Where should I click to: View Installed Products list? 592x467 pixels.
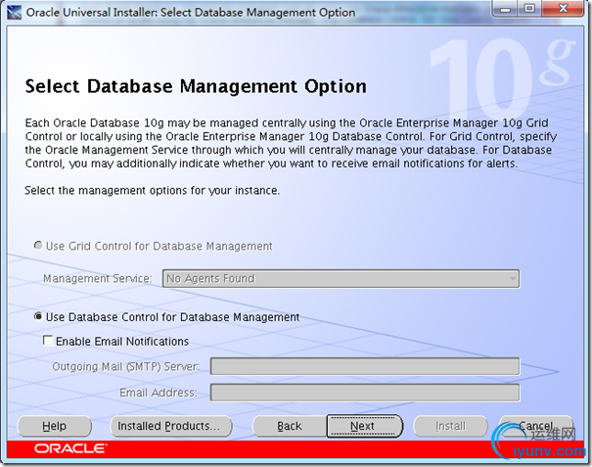(170, 426)
